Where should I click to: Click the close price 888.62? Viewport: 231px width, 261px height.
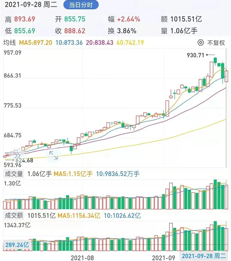tap(75, 31)
